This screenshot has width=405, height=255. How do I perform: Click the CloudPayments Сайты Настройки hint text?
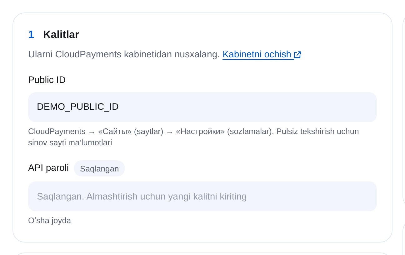193,137
